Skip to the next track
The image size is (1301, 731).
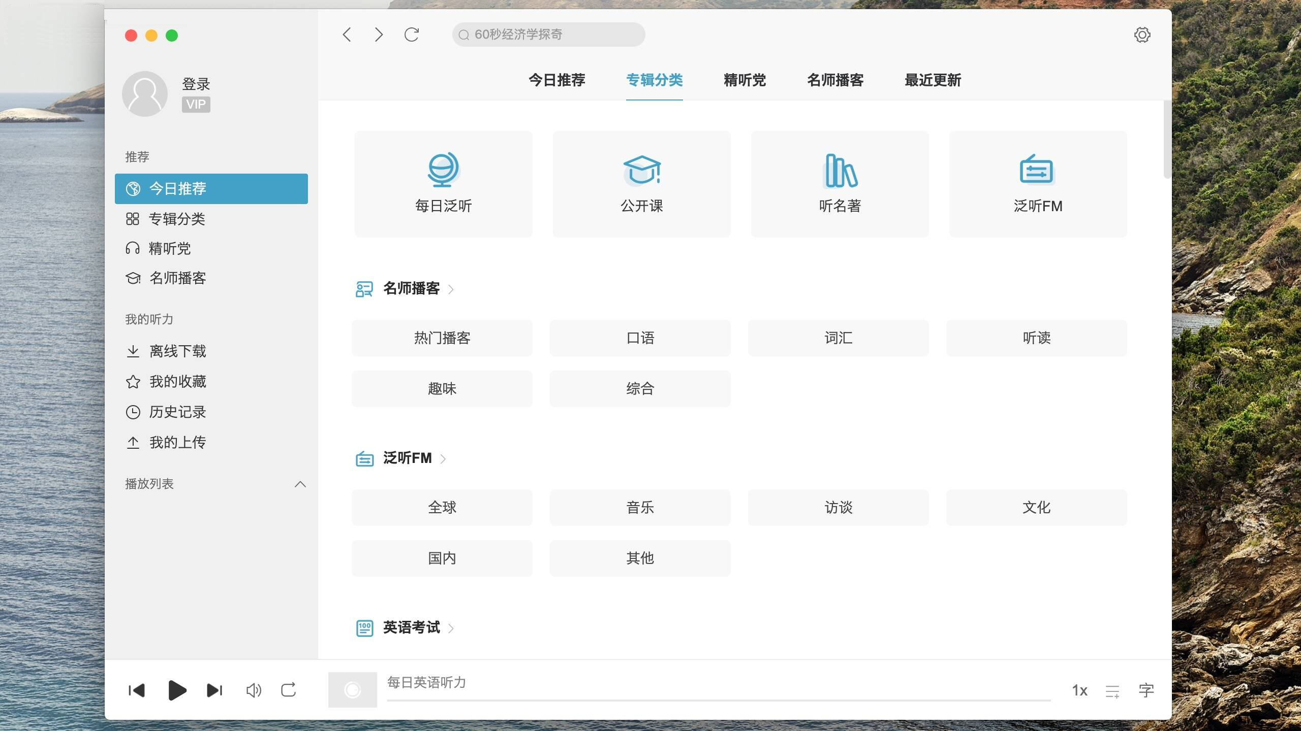tap(214, 690)
